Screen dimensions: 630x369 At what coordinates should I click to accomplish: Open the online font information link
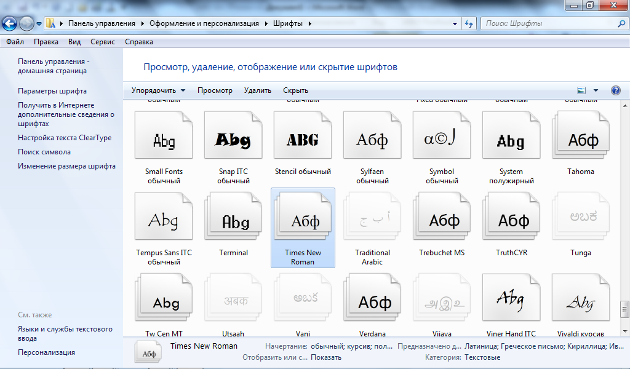tap(66, 114)
